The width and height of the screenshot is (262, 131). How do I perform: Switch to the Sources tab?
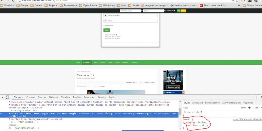42,97
